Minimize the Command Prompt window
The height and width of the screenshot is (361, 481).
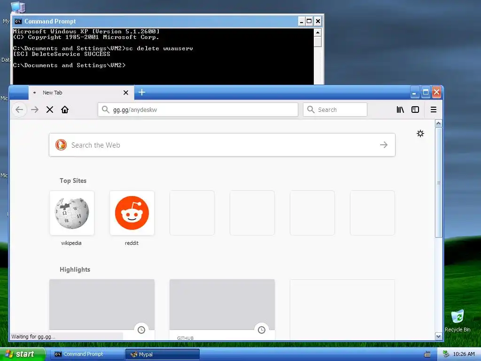[301, 21]
